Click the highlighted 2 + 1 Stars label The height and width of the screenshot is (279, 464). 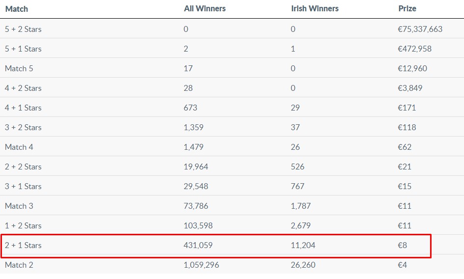click(23, 245)
